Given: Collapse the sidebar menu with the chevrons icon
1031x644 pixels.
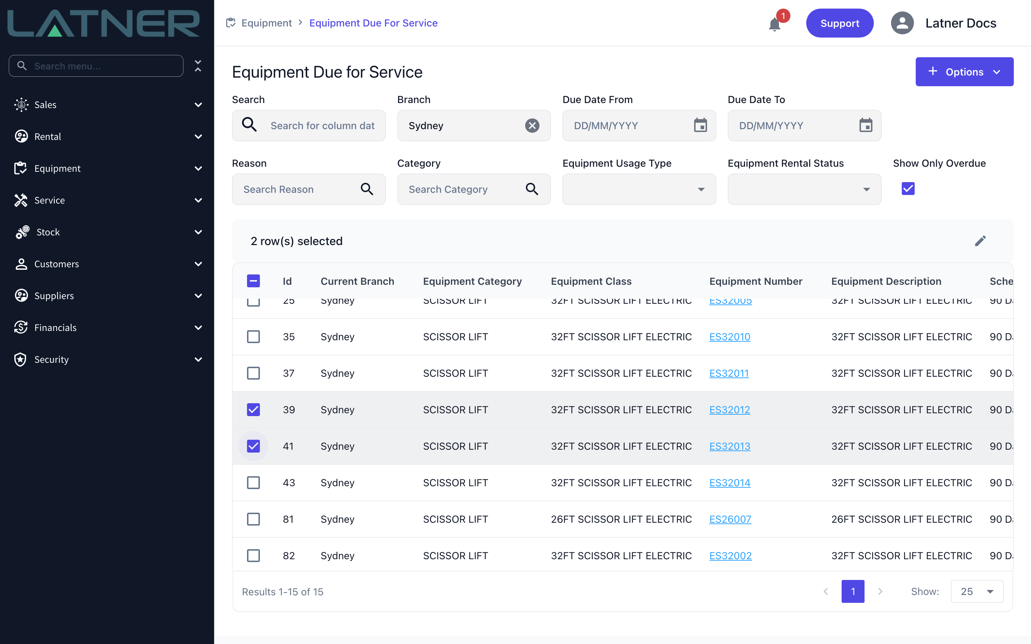Looking at the screenshot, I should 198,66.
